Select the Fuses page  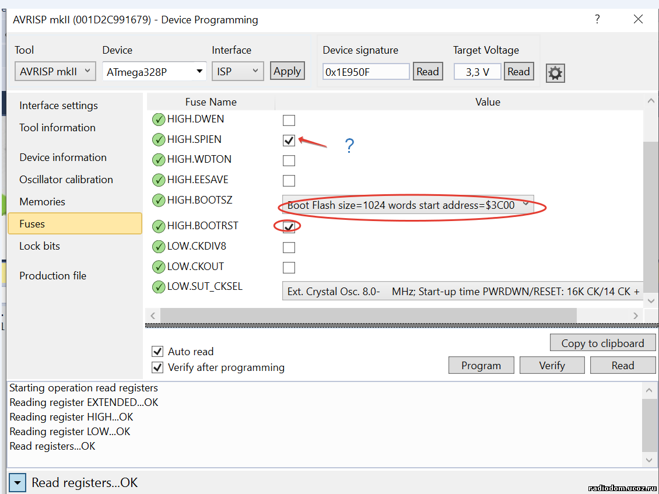pyautogui.click(x=75, y=223)
